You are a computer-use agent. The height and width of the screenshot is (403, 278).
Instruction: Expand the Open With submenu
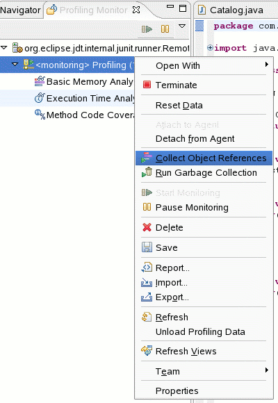coord(204,65)
